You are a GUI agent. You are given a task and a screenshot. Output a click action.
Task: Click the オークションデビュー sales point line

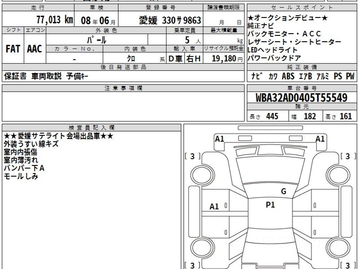coord(288,18)
